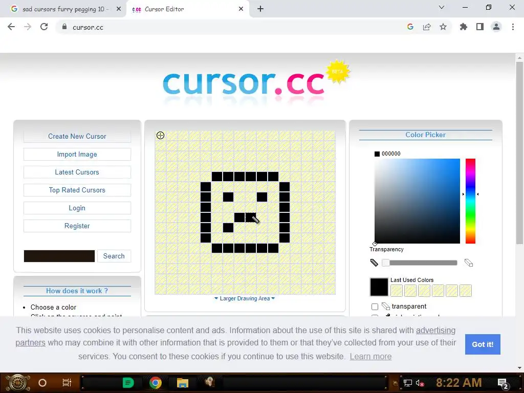Open the Register page
Viewport: 524px width, 393px height.
pyautogui.click(x=77, y=226)
